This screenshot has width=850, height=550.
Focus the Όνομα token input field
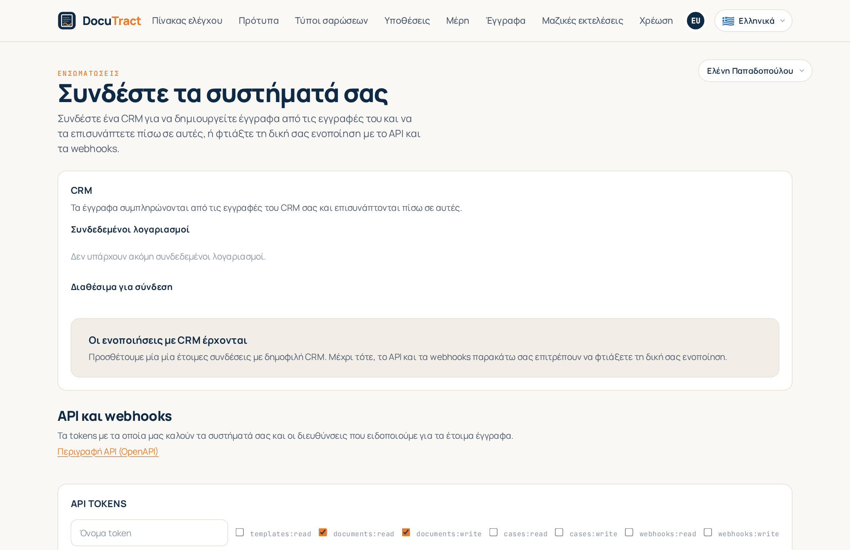pos(149,533)
